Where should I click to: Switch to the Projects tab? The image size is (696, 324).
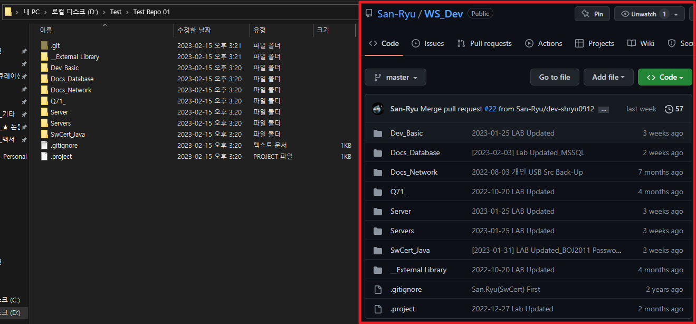[595, 43]
